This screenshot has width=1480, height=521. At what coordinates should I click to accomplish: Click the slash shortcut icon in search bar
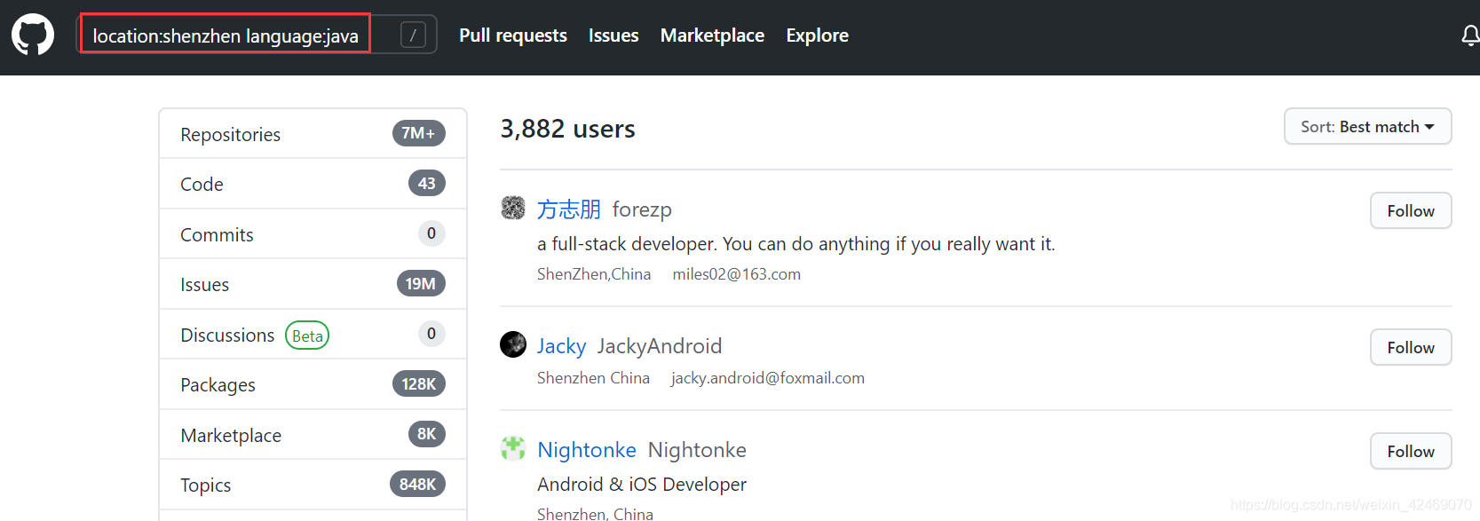tap(413, 36)
